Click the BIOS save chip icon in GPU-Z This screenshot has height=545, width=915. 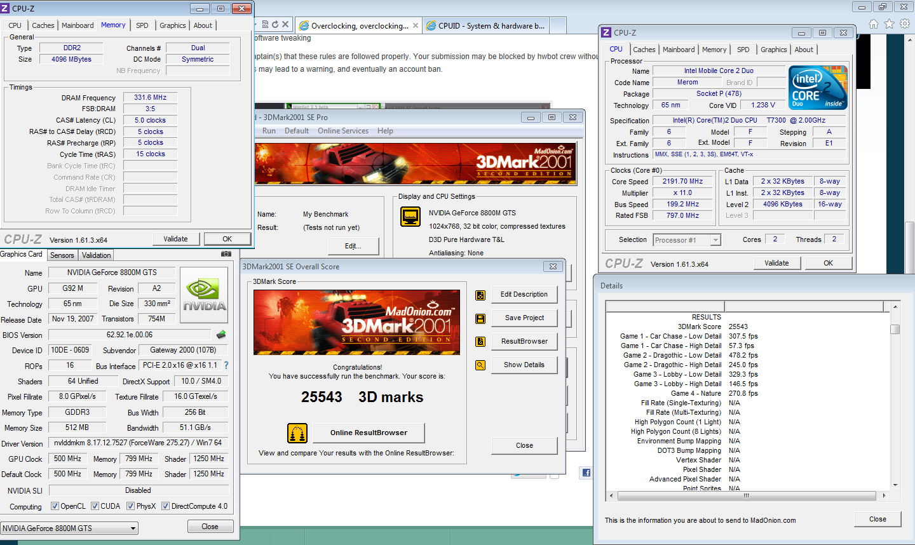221,335
